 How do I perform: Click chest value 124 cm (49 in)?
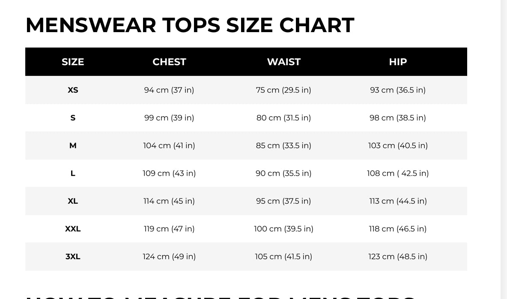coord(169,257)
